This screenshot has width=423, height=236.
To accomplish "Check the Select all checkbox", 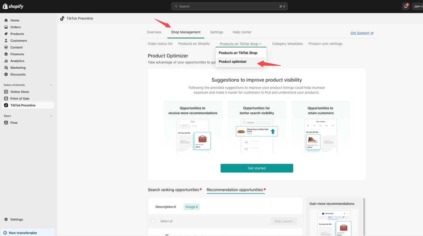I will (153, 221).
